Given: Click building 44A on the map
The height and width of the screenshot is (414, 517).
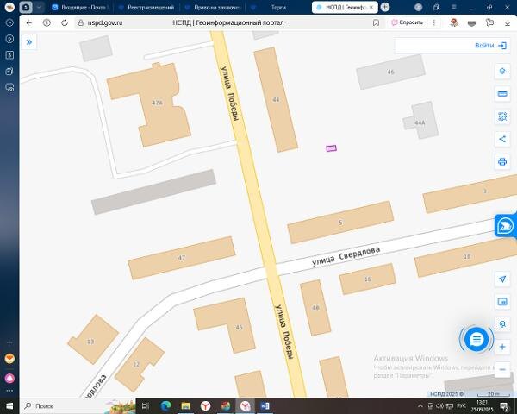Looking at the screenshot, I should (x=421, y=121).
